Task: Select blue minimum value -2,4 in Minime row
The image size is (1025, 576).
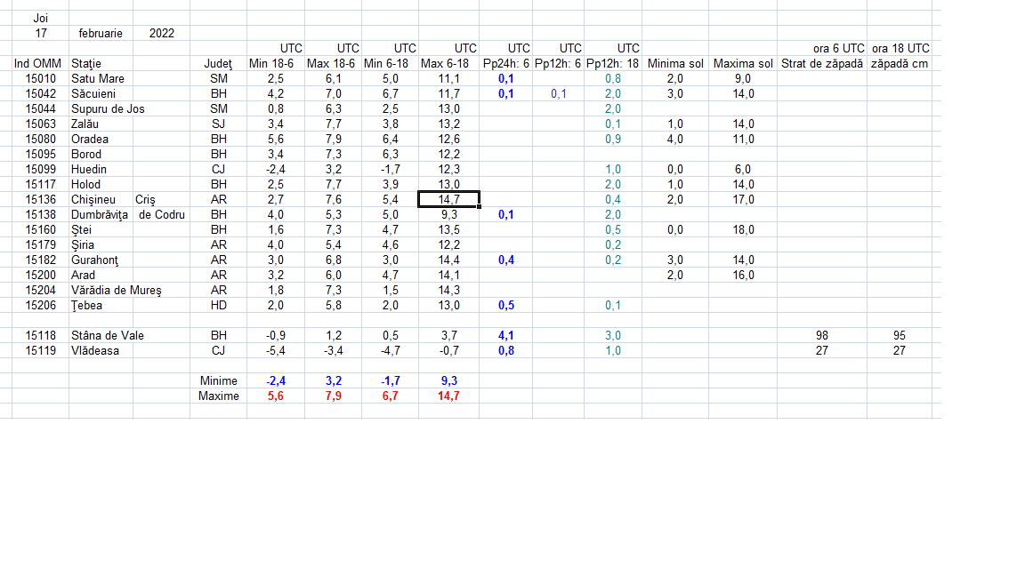Action: (275, 380)
